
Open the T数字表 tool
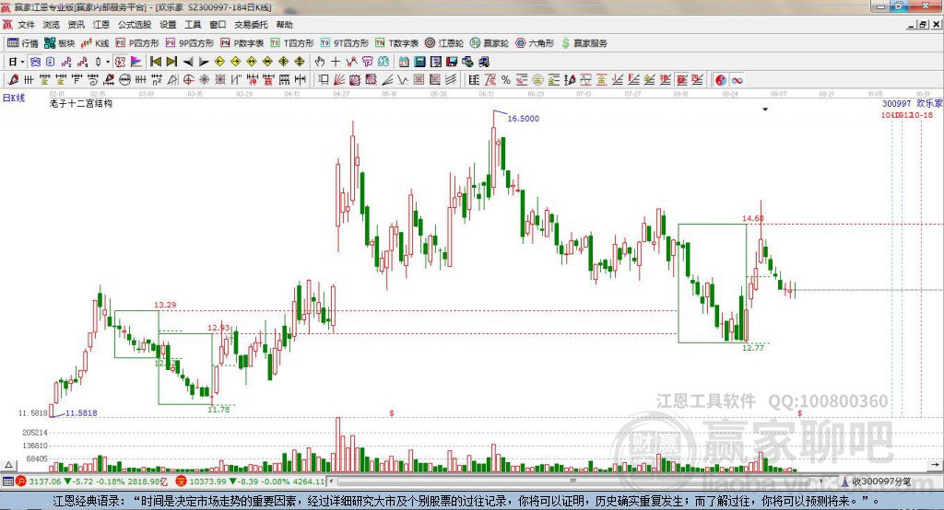tap(396, 43)
